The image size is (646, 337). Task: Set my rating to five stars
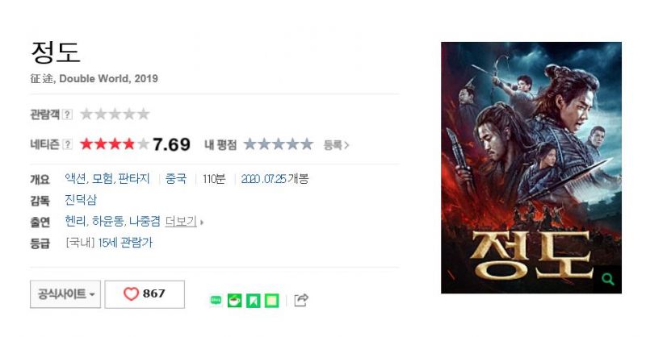click(307, 144)
